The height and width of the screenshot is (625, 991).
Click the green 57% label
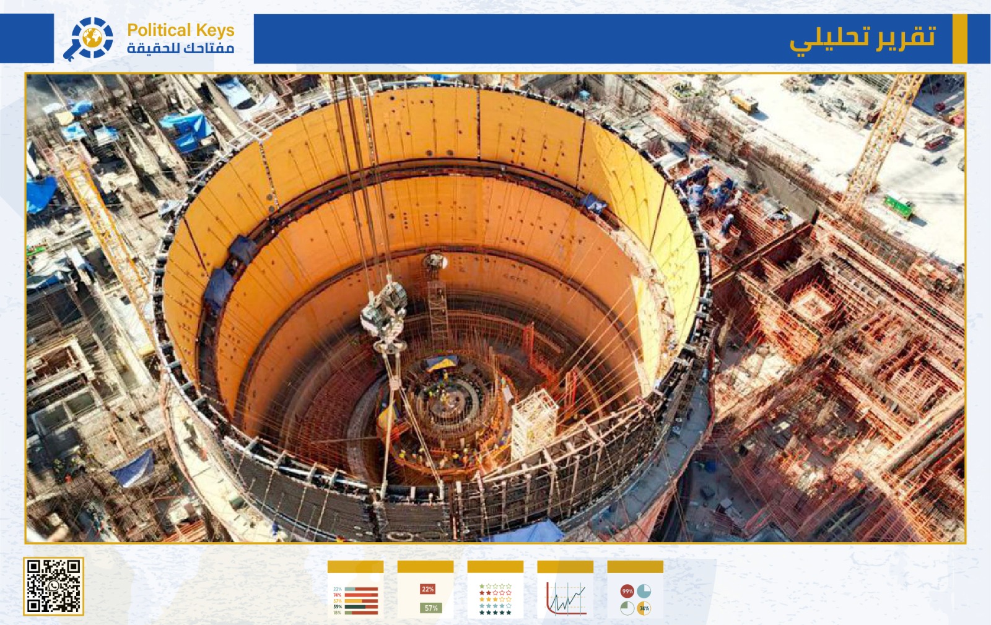[x=430, y=608]
